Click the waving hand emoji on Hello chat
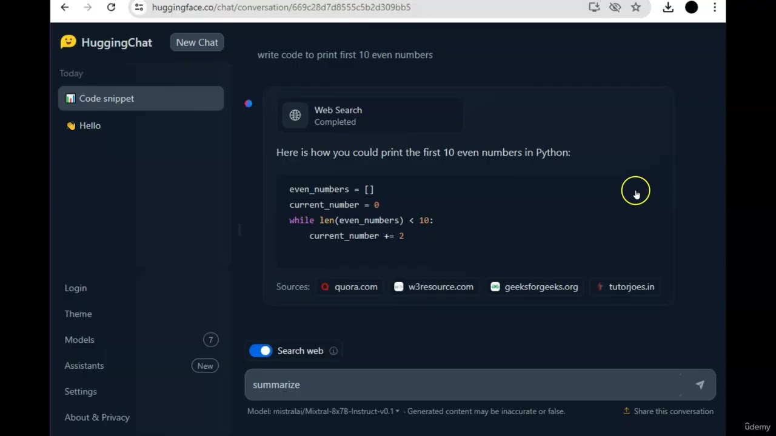This screenshot has width=776, height=436. 71,125
